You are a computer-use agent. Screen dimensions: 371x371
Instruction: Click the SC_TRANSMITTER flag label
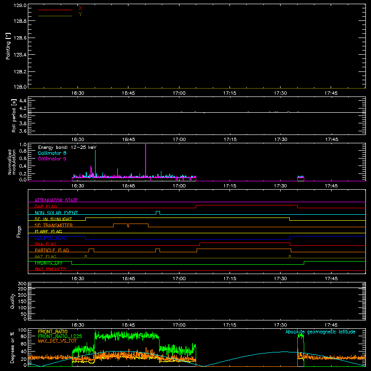(x=54, y=225)
